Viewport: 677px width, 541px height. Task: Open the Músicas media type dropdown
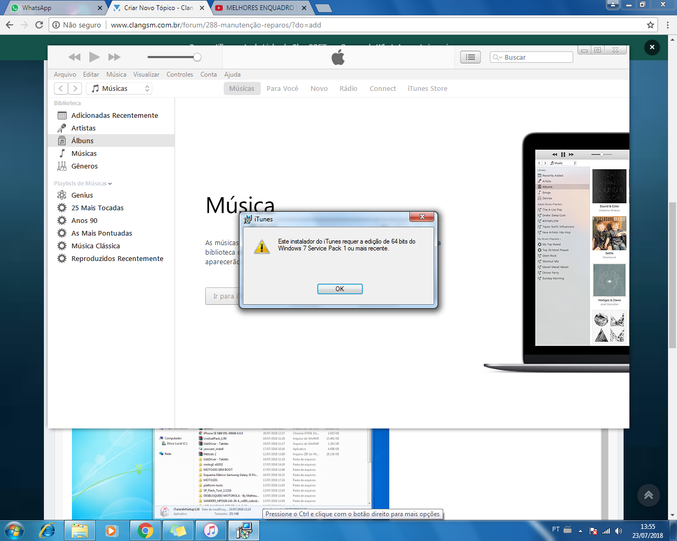pos(119,88)
